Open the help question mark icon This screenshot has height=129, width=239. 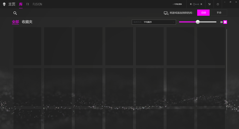coord(218,4)
